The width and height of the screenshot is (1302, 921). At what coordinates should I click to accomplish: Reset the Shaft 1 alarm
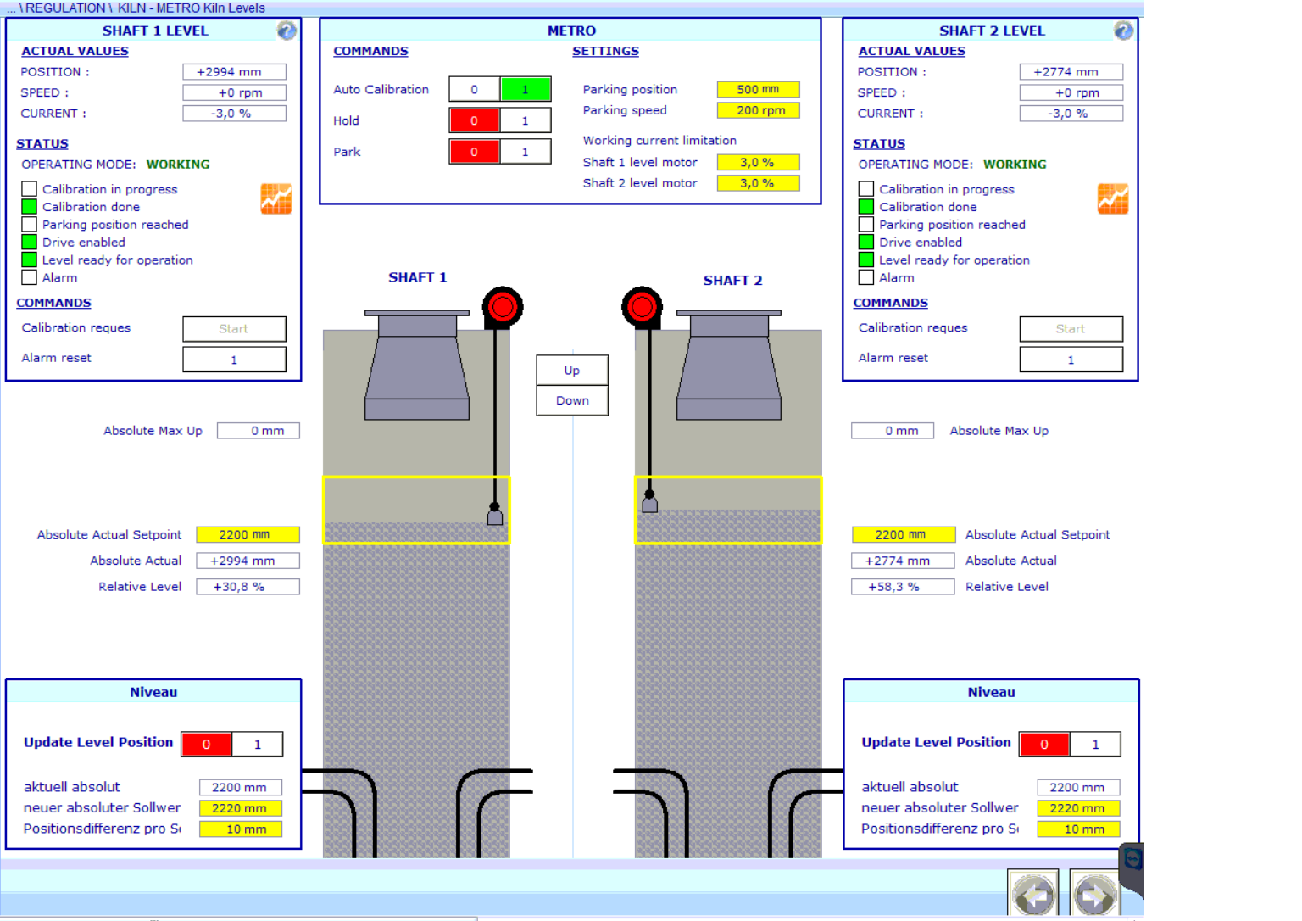tap(234, 360)
